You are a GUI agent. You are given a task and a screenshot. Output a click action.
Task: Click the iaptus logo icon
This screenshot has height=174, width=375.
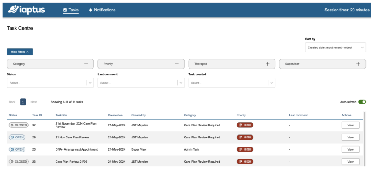[x=14, y=10]
